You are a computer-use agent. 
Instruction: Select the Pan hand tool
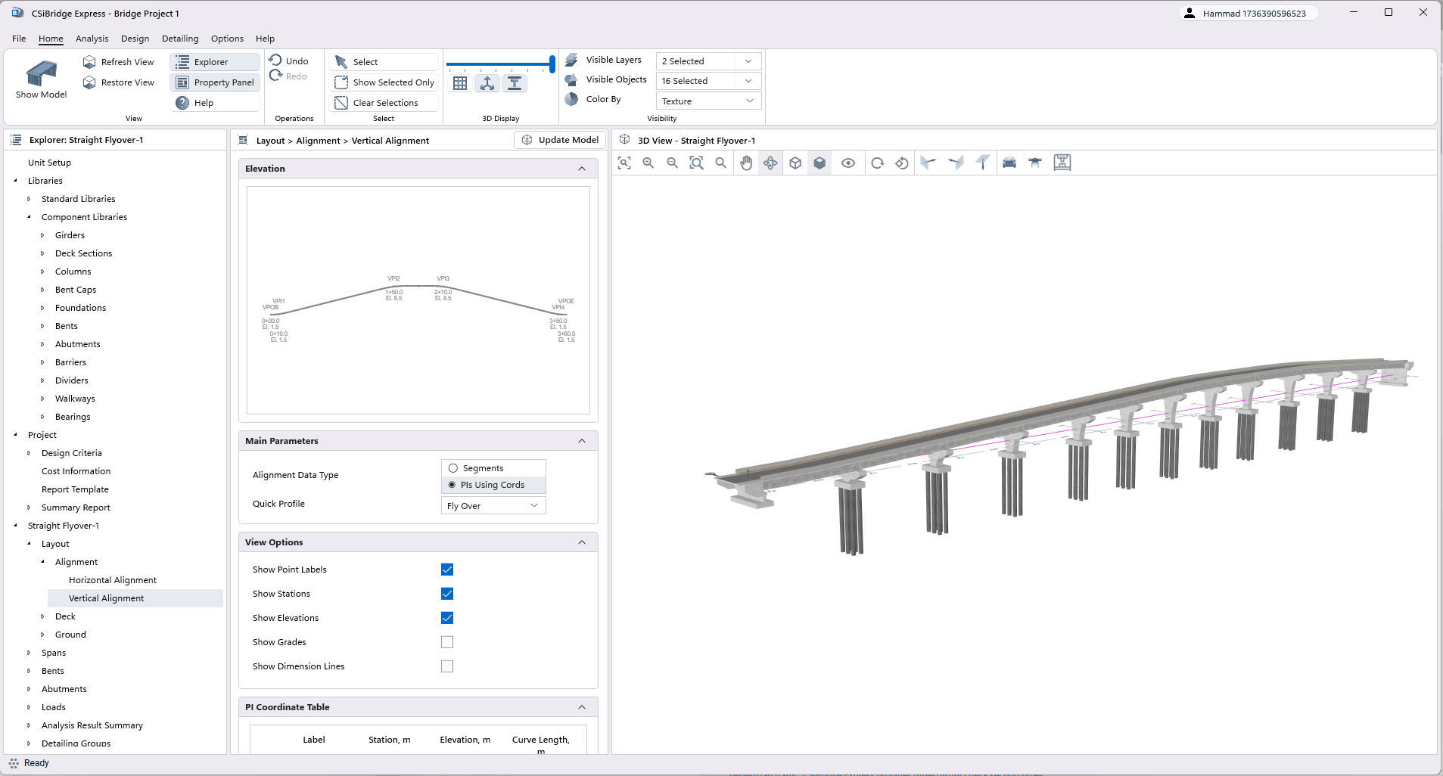(x=746, y=163)
